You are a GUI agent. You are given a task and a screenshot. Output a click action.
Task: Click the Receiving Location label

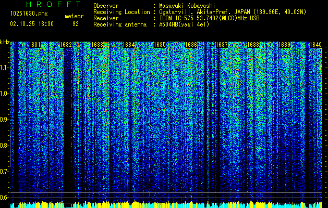122,12
